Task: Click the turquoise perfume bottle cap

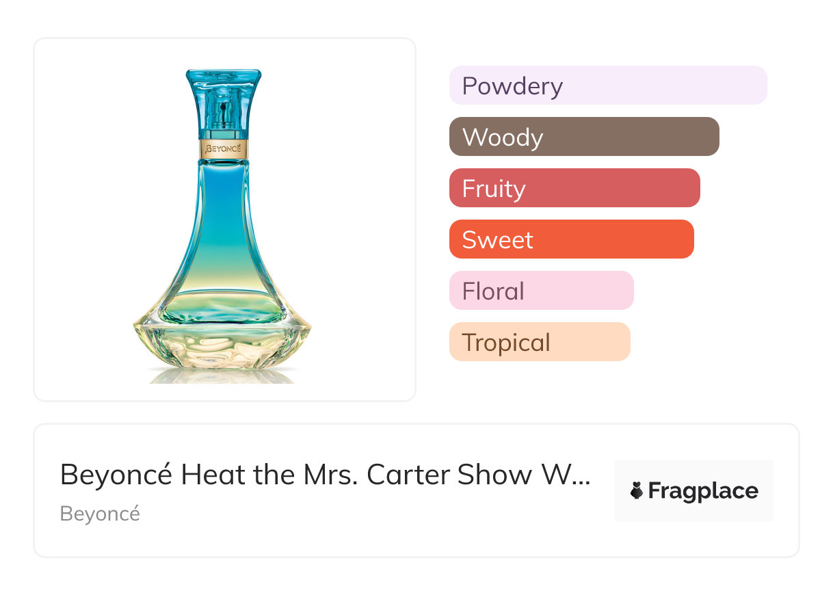Action: [224, 103]
